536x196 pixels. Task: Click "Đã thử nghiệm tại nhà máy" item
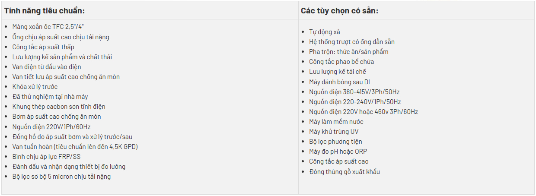point(50,97)
